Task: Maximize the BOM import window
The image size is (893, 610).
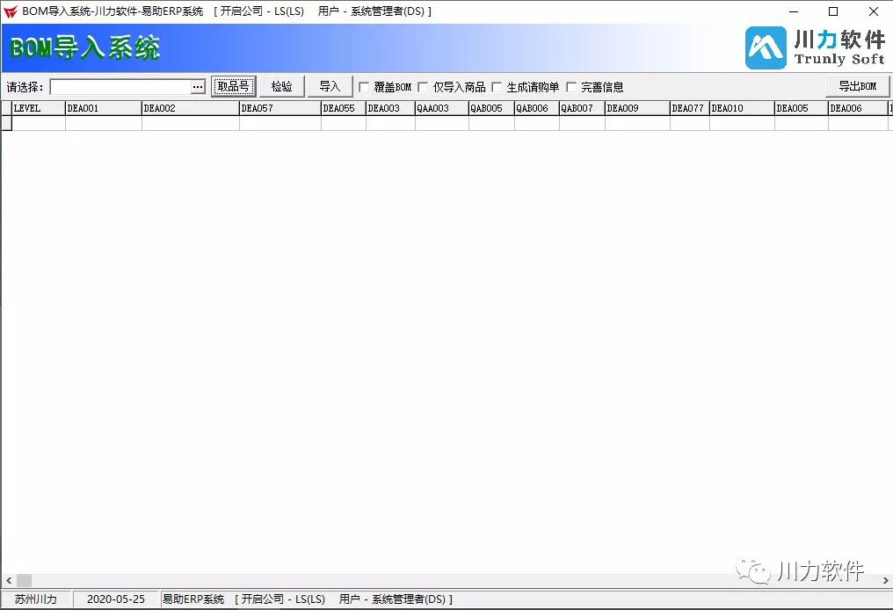Action: (x=833, y=11)
